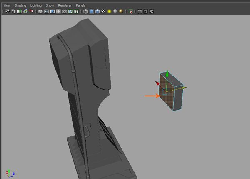Click the manipulator center square handle
This screenshot has height=179, width=250.
[165, 92]
